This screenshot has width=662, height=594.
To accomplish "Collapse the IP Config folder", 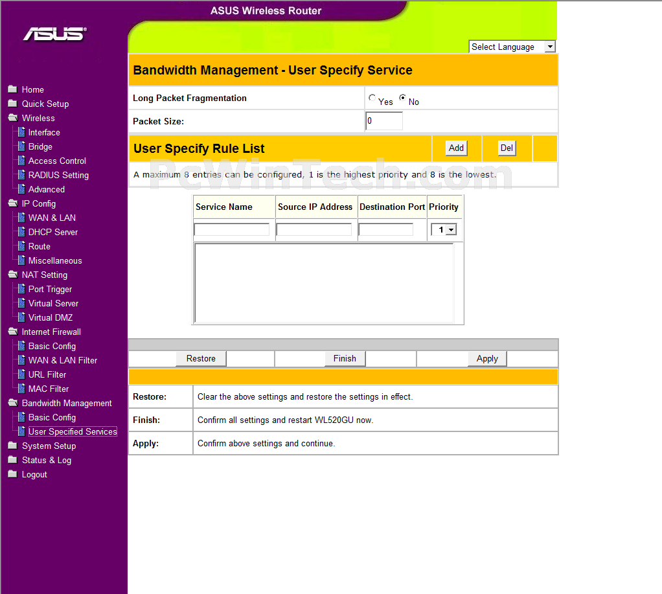I will 13,203.
